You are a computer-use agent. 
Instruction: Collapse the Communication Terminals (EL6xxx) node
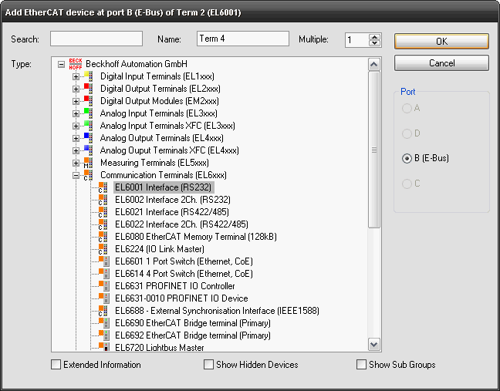[76, 175]
